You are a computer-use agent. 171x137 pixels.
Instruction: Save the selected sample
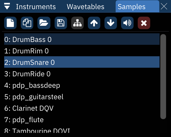click(61, 23)
